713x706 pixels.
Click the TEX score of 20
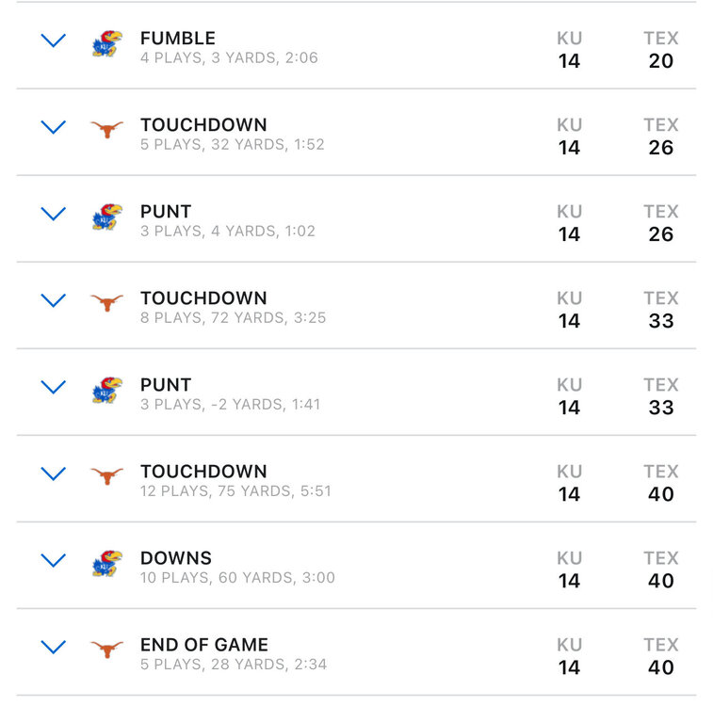click(661, 61)
